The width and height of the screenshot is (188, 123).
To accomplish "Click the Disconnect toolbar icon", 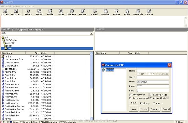I will pos(16,12).
